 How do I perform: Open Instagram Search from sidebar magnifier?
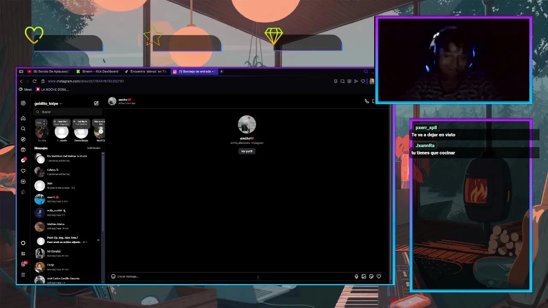tap(23, 129)
